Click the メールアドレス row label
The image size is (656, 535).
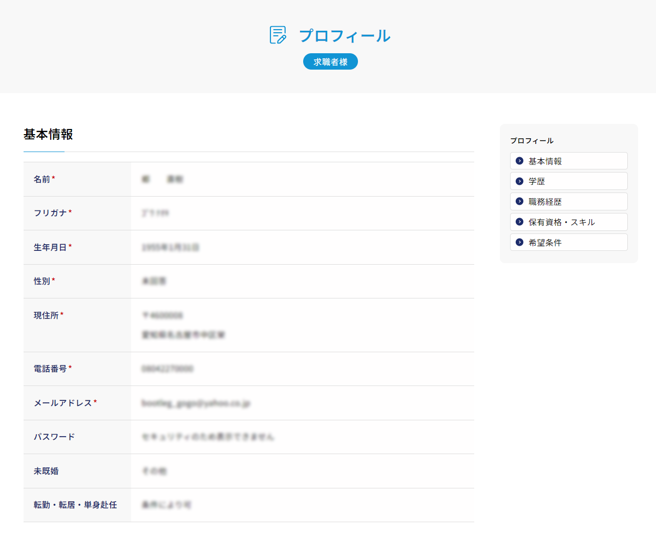pos(63,403)
